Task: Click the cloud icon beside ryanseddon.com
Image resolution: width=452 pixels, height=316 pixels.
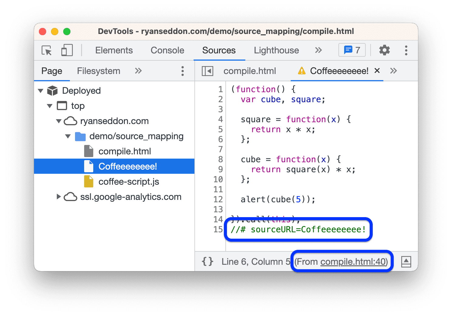Action: (71, 121)
